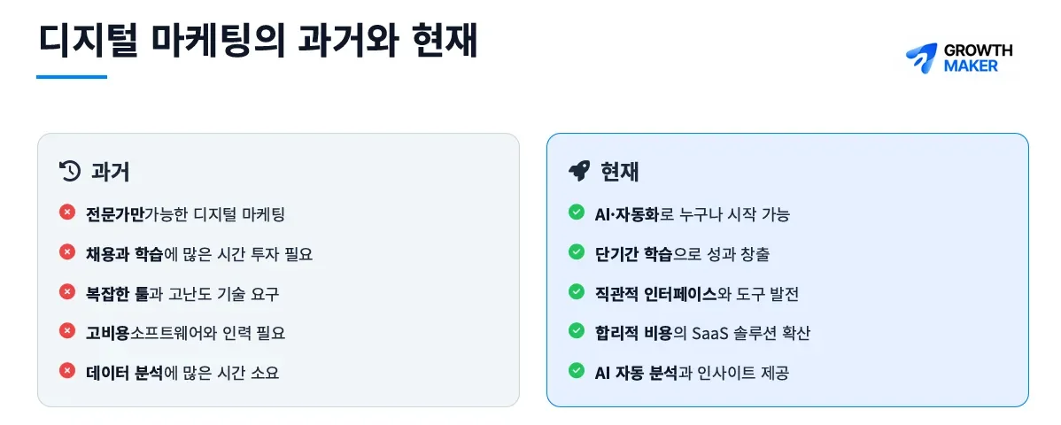
Task: Click the rocket icon beside 현재
Action: 579,171
